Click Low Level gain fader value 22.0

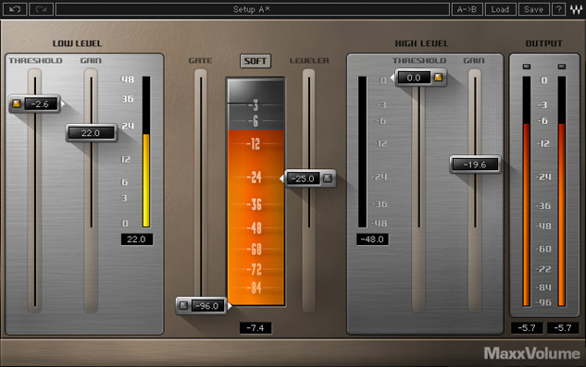[91, 133]
